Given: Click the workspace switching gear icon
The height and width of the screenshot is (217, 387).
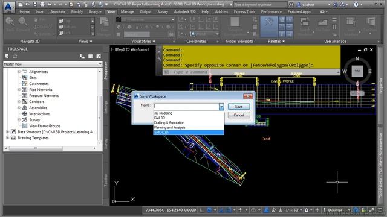Looking at the screenshot, I should point(307,210).
